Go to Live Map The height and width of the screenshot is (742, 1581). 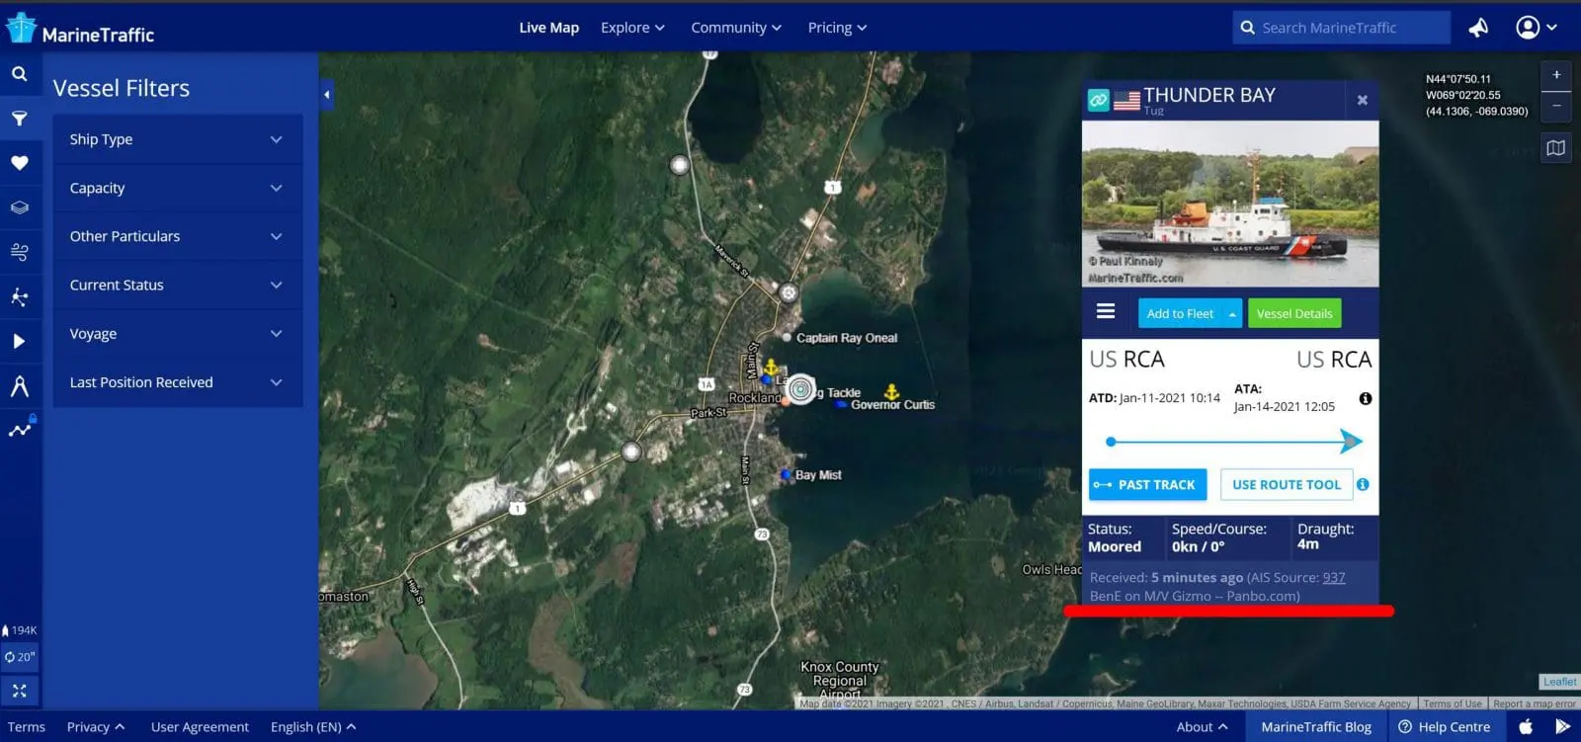click(x=549, y=28)
